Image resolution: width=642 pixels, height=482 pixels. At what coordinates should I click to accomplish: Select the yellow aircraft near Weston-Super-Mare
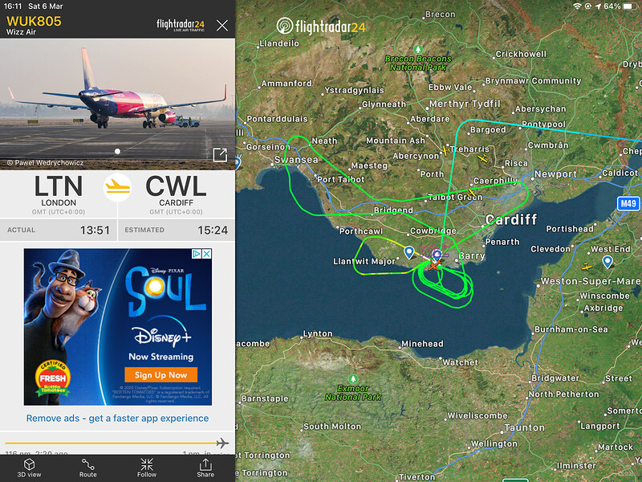[x=587, y=267]
